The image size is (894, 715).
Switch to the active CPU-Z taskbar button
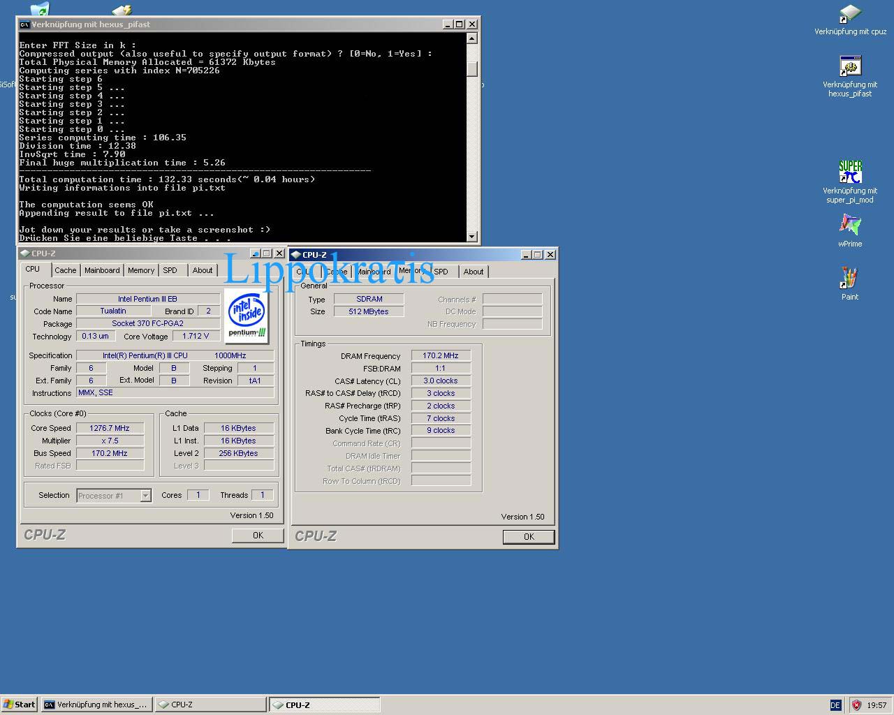pos(325,705)
